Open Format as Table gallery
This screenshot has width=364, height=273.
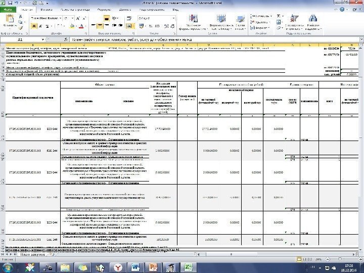coord(221,23)
